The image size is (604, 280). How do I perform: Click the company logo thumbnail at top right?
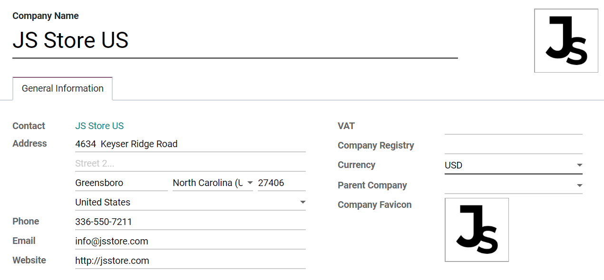coord(566,40)
